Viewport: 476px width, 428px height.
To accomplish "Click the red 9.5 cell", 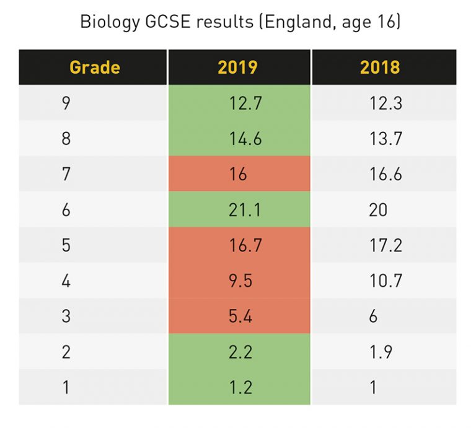I will [239, 281].
